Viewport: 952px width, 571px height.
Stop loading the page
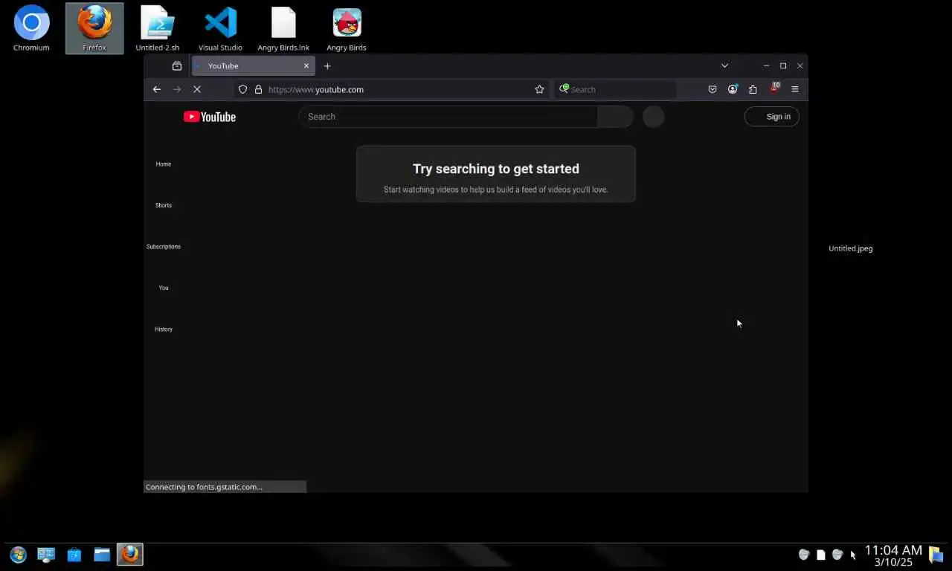click(x=197, y=89)
